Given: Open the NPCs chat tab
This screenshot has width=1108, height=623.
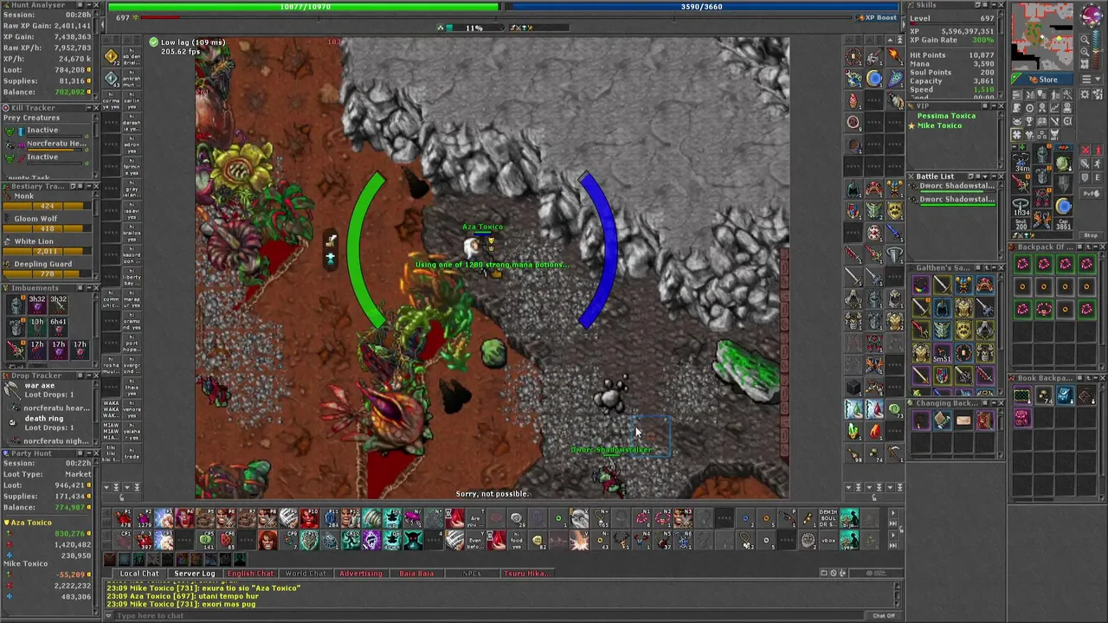Looking at the screenshot, I should pos(472,573).
